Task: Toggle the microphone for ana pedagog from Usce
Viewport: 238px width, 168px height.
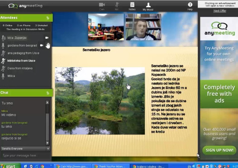Action: [x=4, y=53]
